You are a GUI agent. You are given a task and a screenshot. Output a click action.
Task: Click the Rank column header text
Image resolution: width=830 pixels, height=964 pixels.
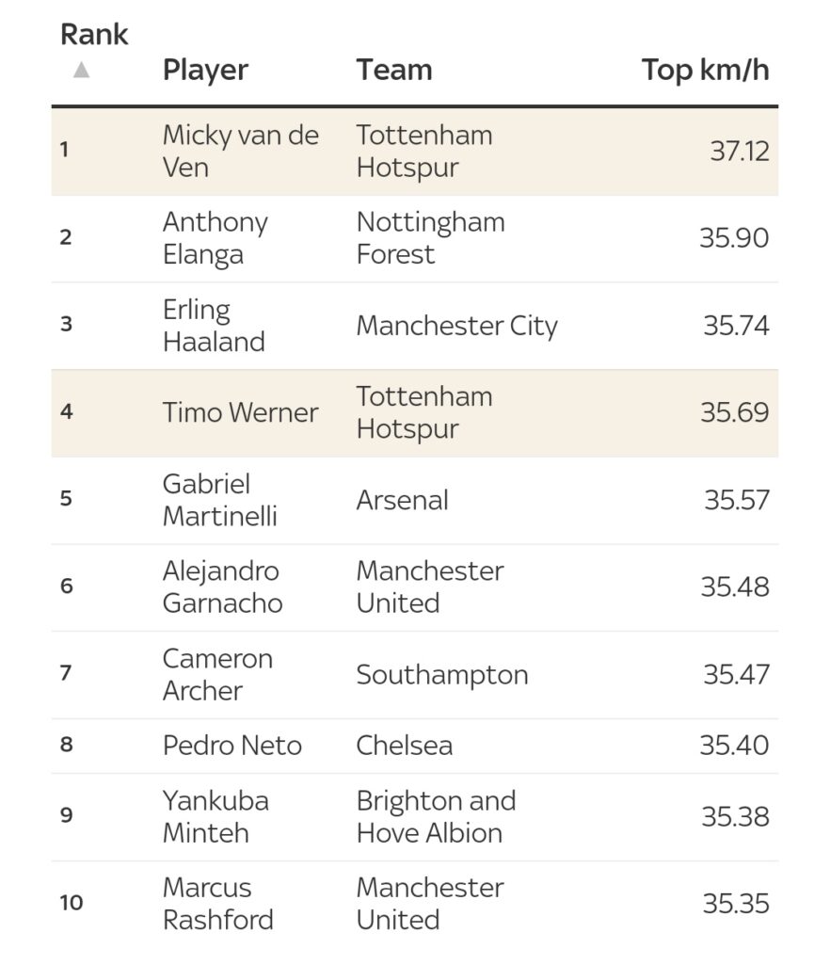coord(94,35)
